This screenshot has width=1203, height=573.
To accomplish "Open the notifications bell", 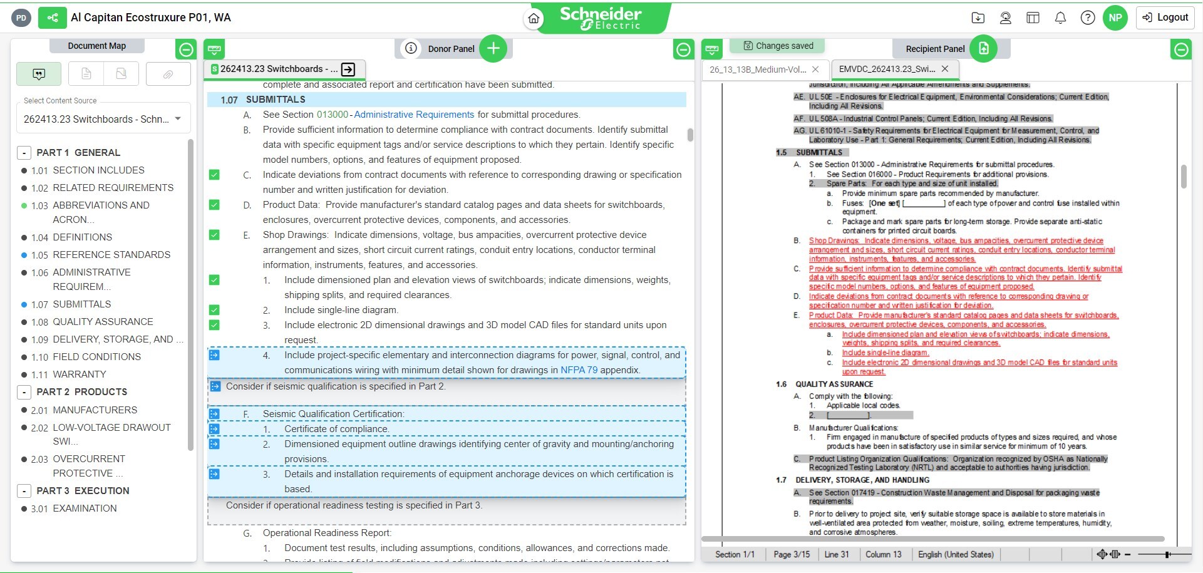I will point(1061,18).
